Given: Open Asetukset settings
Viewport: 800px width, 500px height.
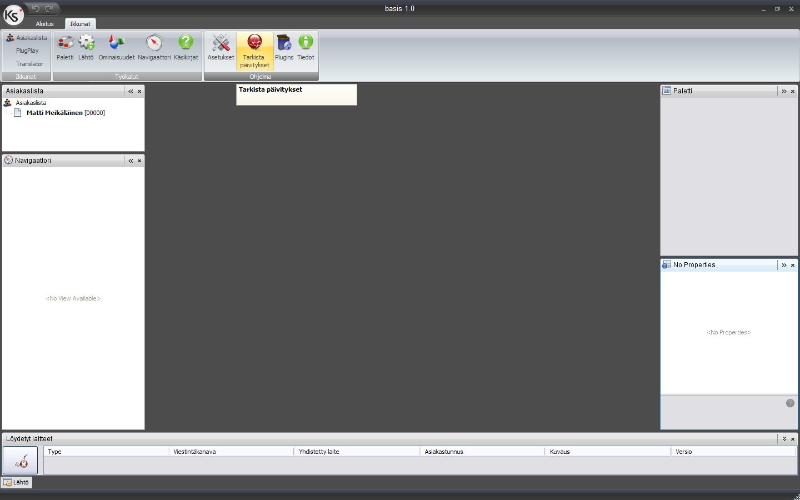Looking at the screenshot, I should [221, 48].
